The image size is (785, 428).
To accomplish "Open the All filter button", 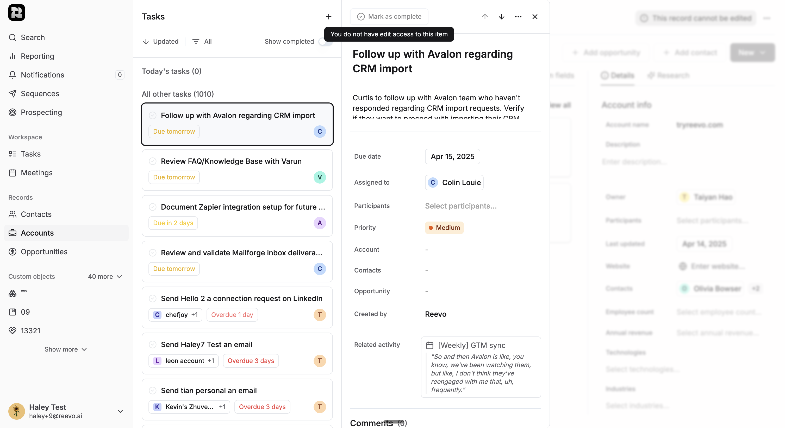I will pyautogui.click(x=202, y=42).
